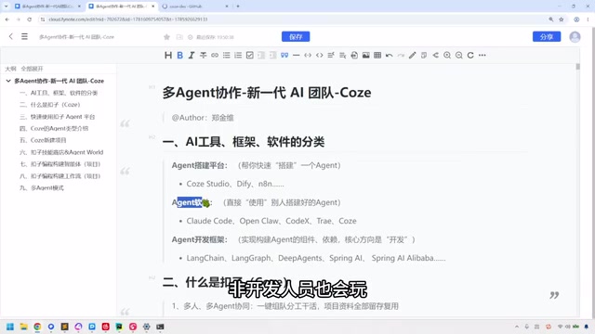Select the pencil edit icon in the toolbar

[413, 56]
